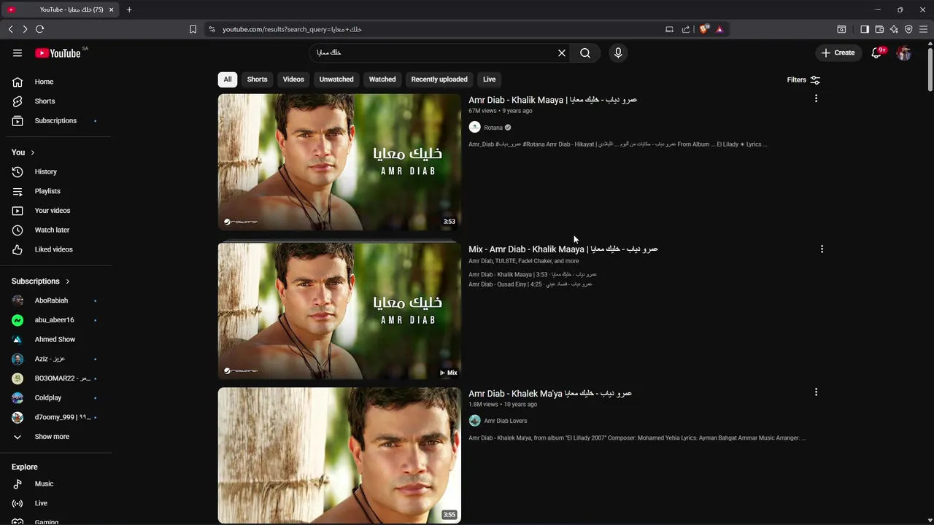Click the YouTube logo to go home
Screen dimensions: 934x525
click(58, 53)
